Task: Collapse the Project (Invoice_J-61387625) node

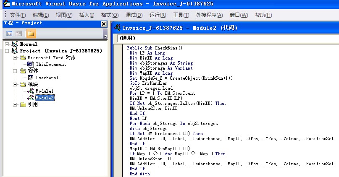Action: pos(7,51)
